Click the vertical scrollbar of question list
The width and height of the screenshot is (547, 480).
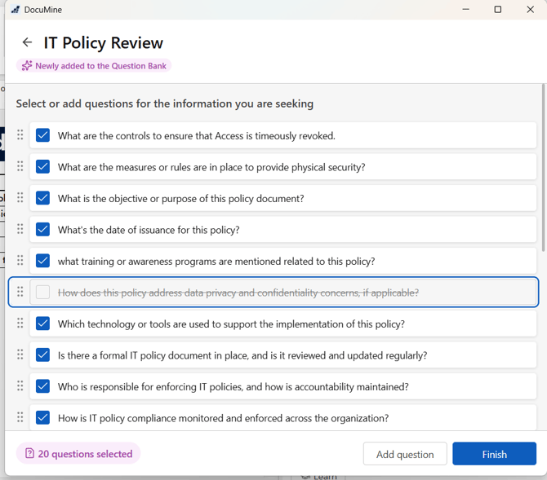click(x=542, y=167)
